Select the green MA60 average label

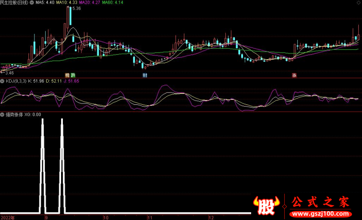pyautogui.click(x=113, y=3)
